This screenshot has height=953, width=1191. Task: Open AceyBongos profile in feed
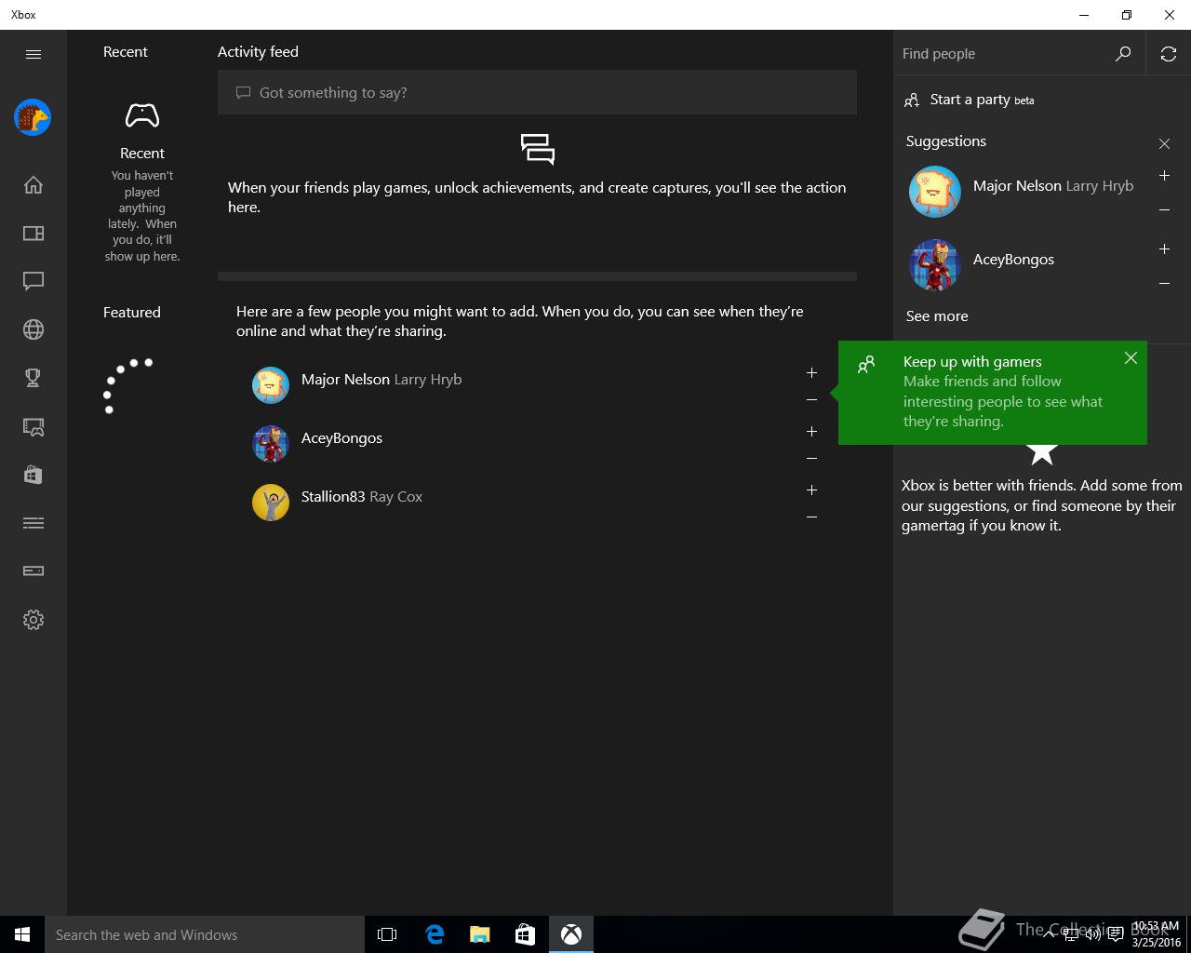341,437
